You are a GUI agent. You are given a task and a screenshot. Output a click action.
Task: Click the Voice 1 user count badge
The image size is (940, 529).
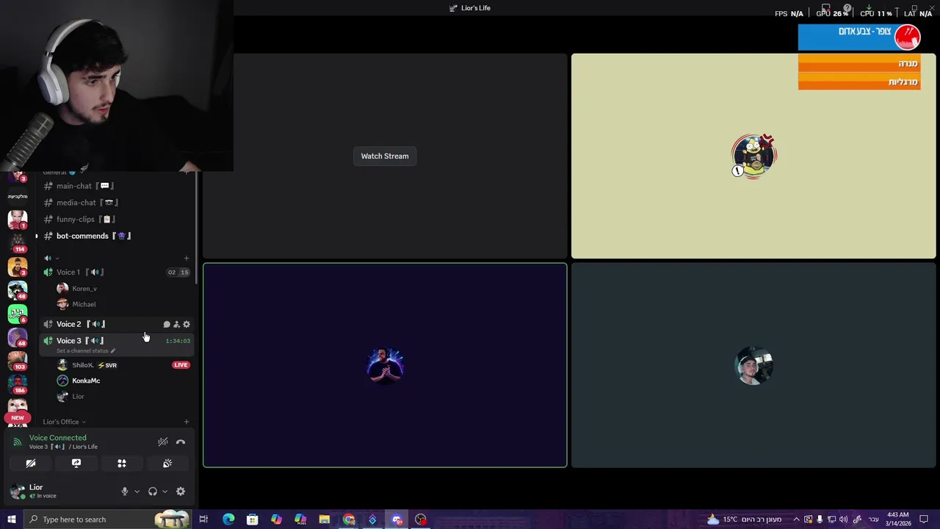178,272
